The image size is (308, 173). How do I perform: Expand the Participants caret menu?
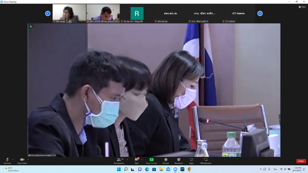click(127, 159)
